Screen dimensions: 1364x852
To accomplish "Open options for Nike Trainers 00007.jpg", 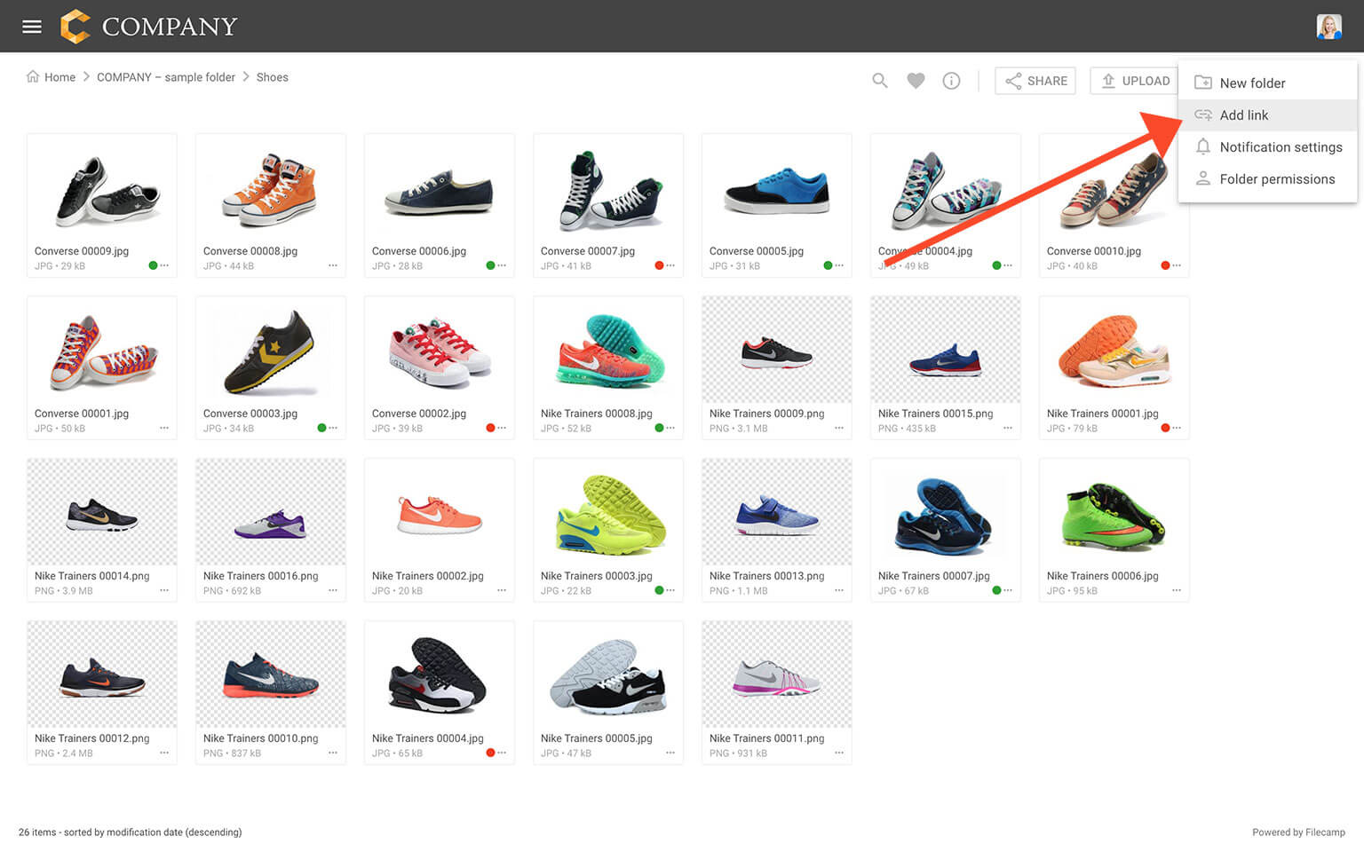I will click(1008, 590).
